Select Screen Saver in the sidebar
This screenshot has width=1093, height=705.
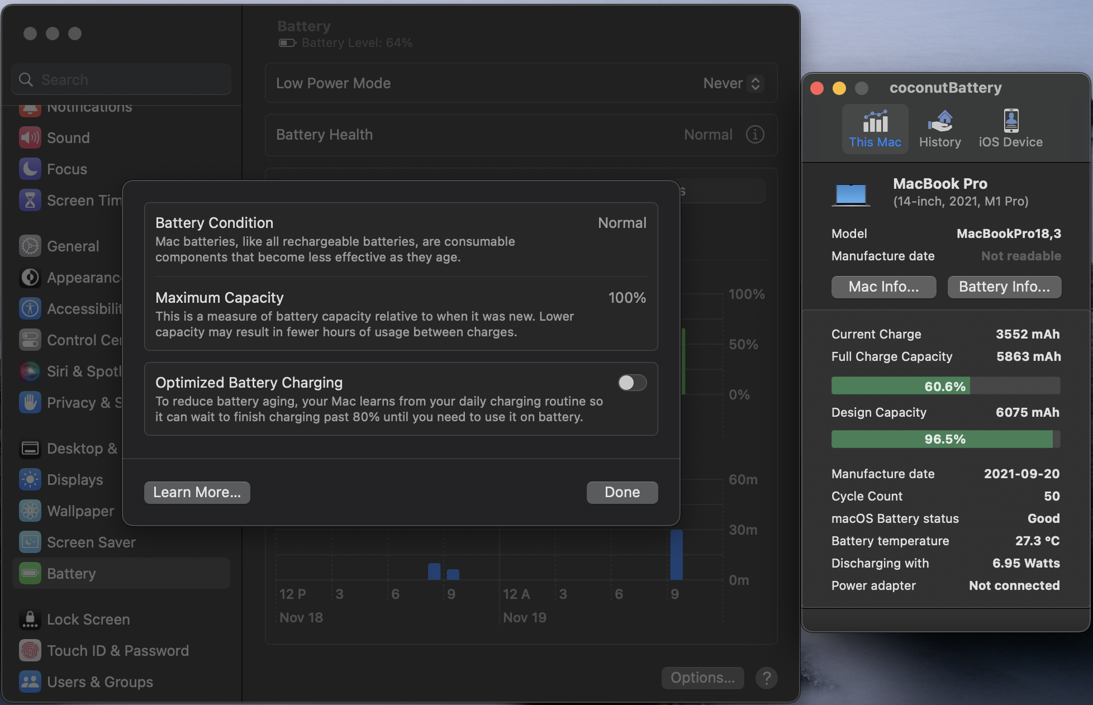pos(91,542)
